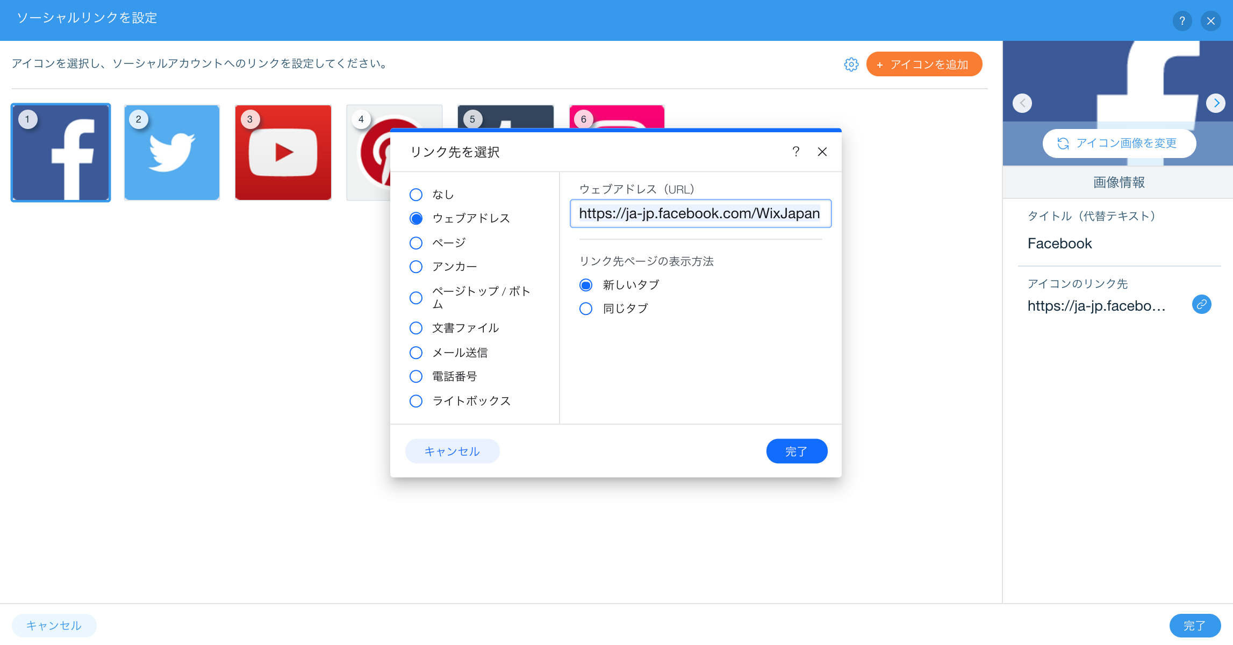Show next icon image with right arrow
Image resolution: width=1233 pixels, height=645 pixels.
click(x=1216, y=103)
